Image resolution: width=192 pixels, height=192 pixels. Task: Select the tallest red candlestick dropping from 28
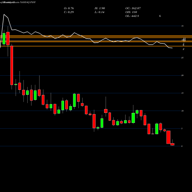(12, 65)
